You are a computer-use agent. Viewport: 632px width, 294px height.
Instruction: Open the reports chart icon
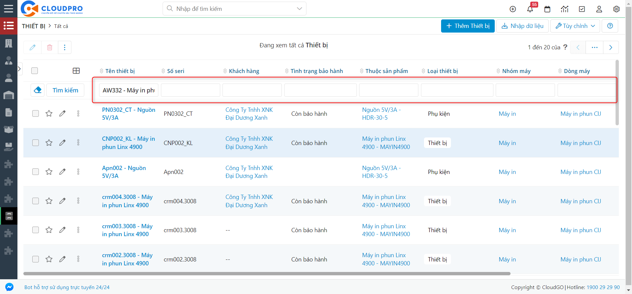pyautogui.click(x=565, y=9)
